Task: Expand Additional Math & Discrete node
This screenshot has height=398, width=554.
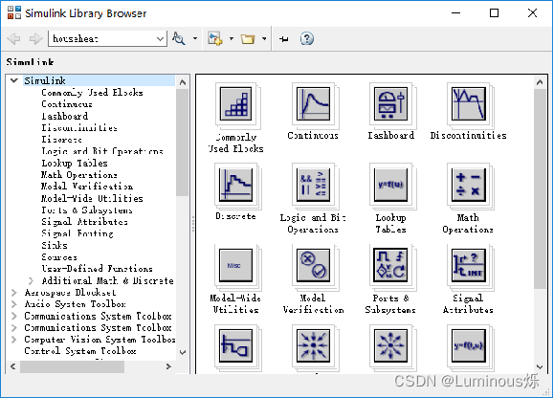Action: point(31,280)
